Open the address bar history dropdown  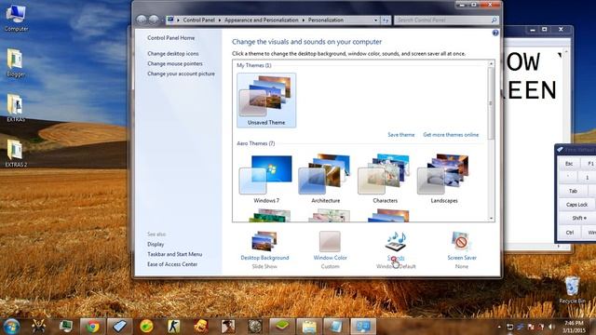tap(375, 20)
